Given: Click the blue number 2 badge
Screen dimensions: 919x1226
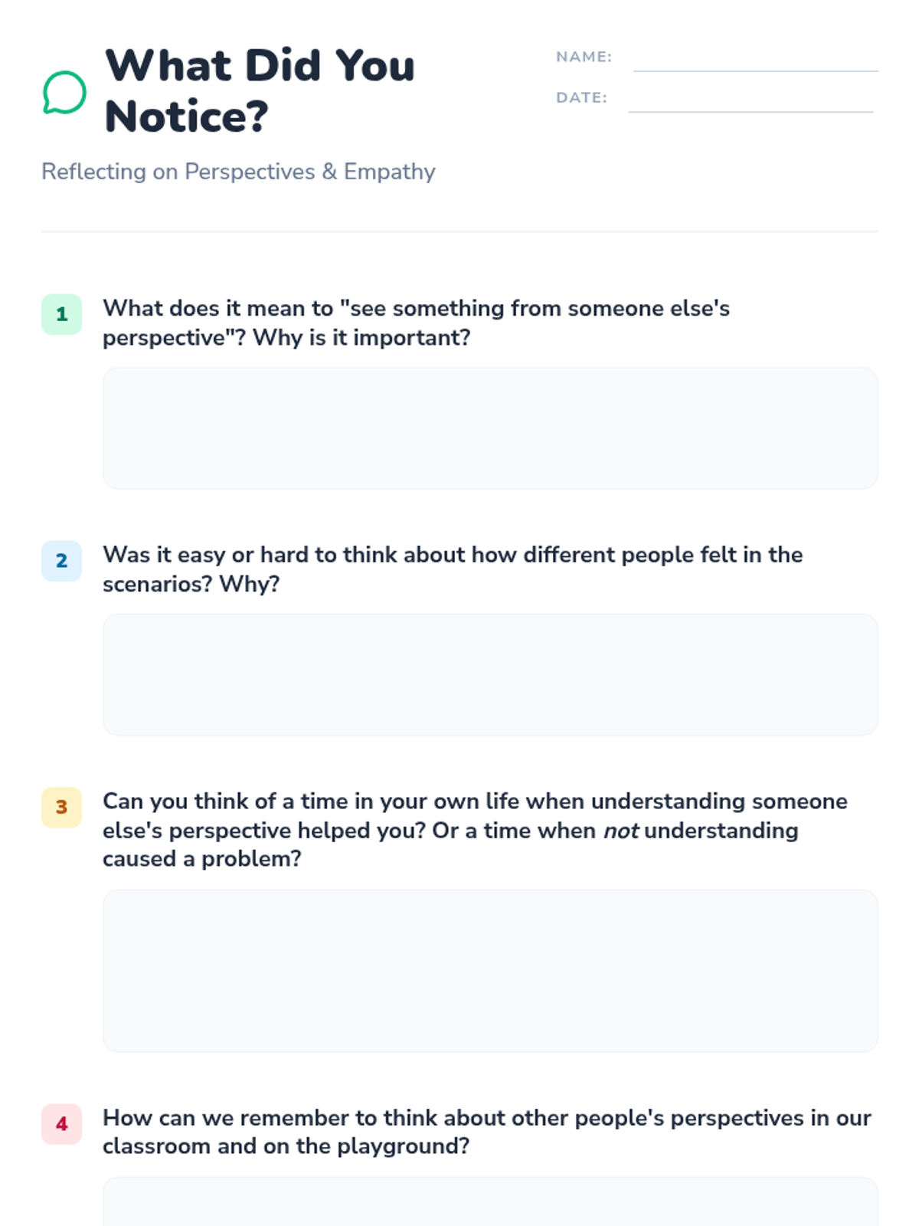Looking at the screenshot, I should [x=61, y=561].
